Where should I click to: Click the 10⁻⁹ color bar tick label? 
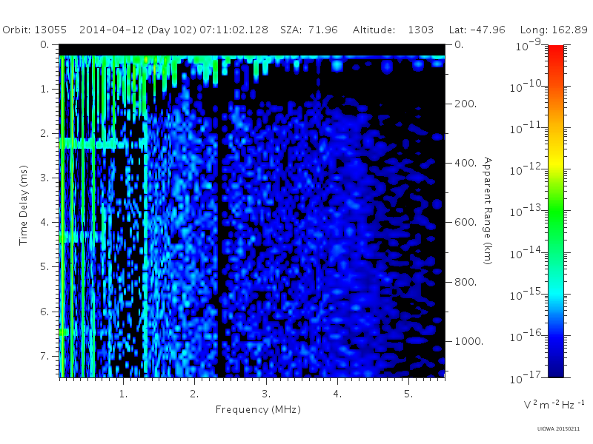(529, 45)
